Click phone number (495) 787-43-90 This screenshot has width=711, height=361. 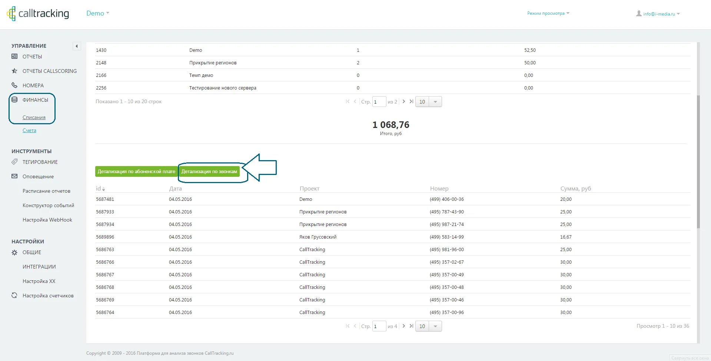point(446,212)
